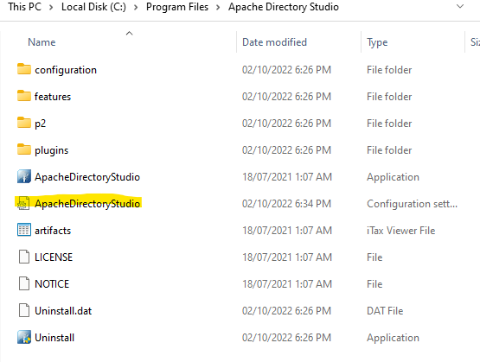
Task: Select the configuration folder icon
Action: click(x=24, y=69)
